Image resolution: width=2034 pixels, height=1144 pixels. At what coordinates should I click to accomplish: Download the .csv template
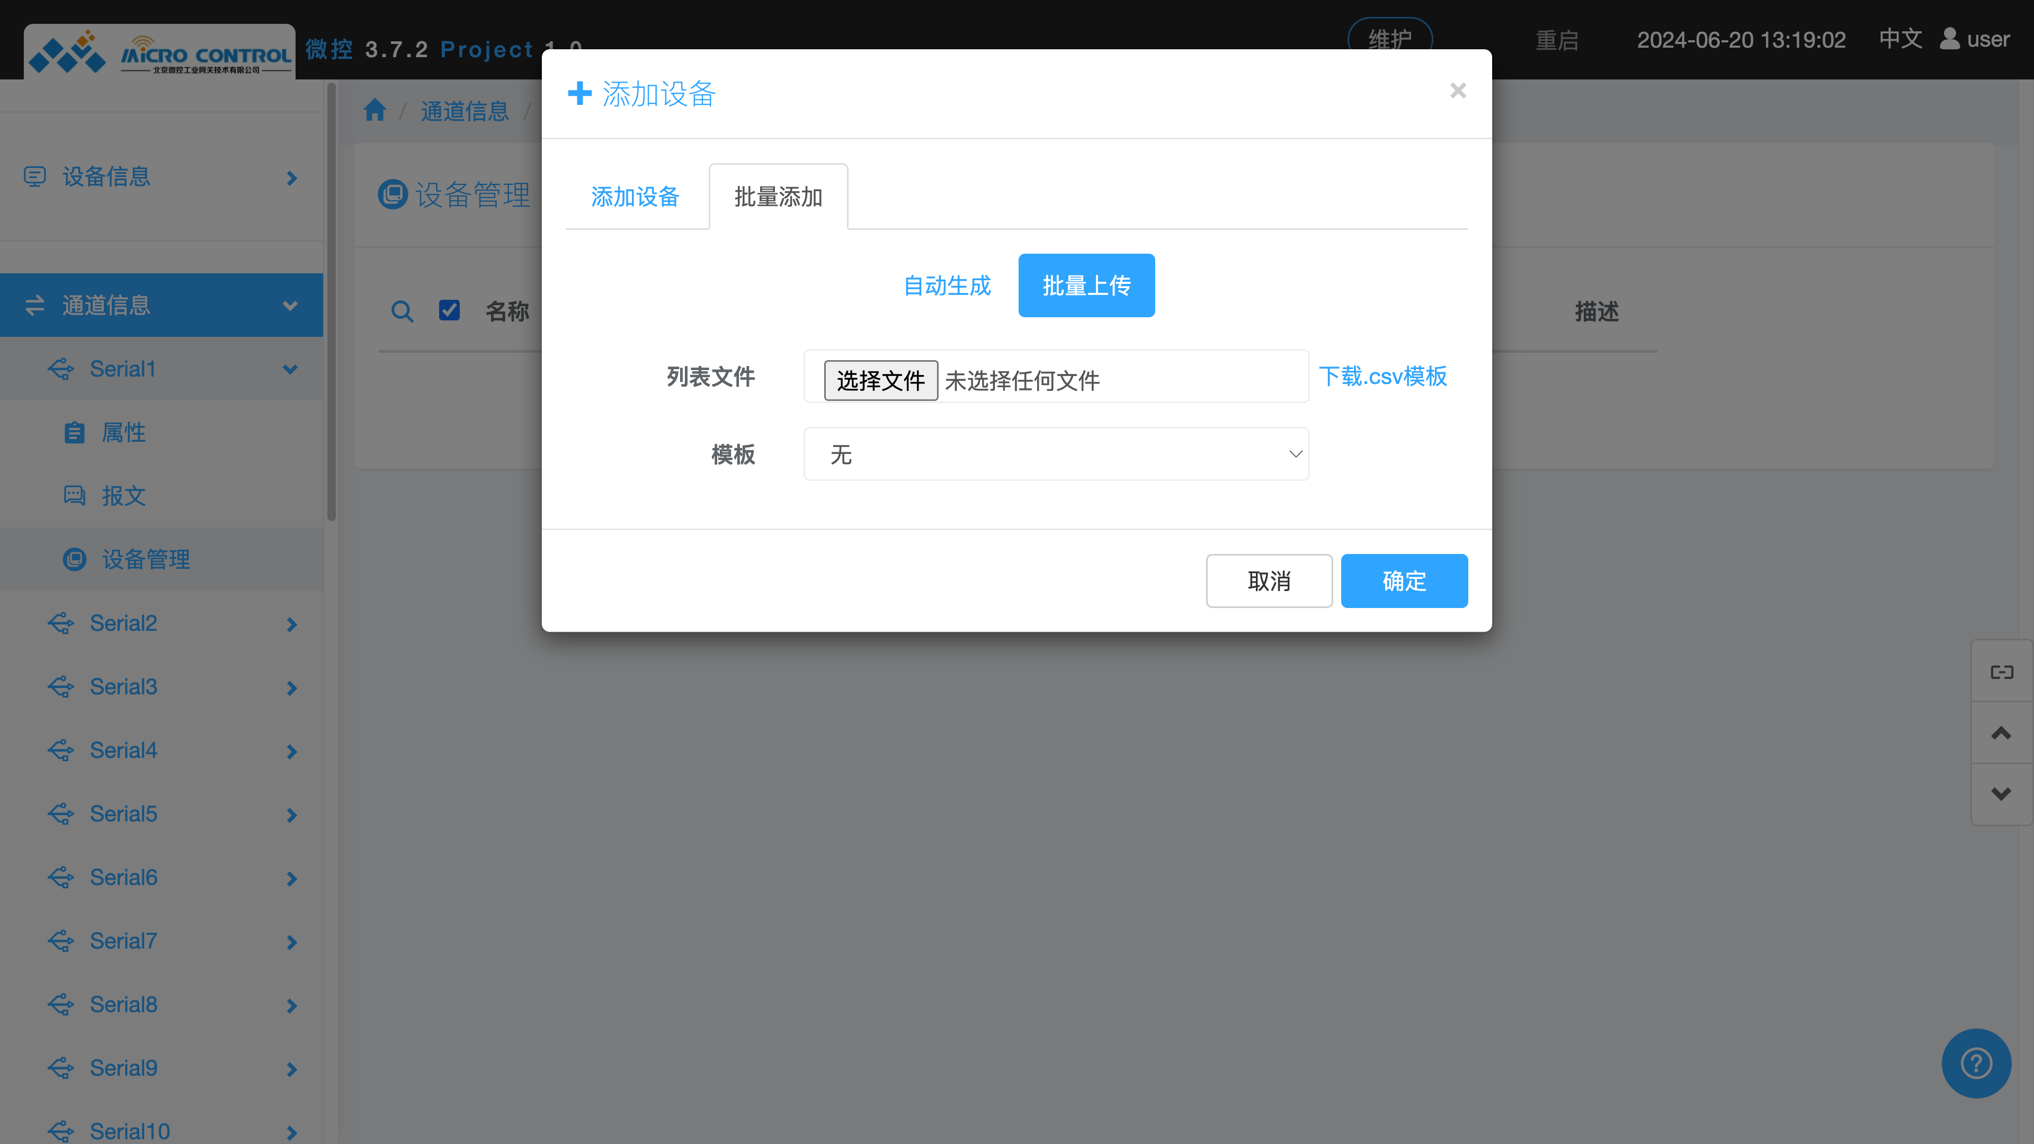(x=1384, y=377)
